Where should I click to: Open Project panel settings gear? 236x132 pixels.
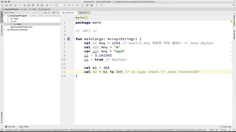pyautogui.click(x=54, y=13)
